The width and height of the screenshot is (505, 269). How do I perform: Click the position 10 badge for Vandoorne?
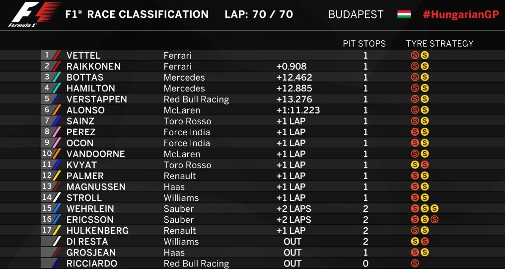[x=48, y=154]
